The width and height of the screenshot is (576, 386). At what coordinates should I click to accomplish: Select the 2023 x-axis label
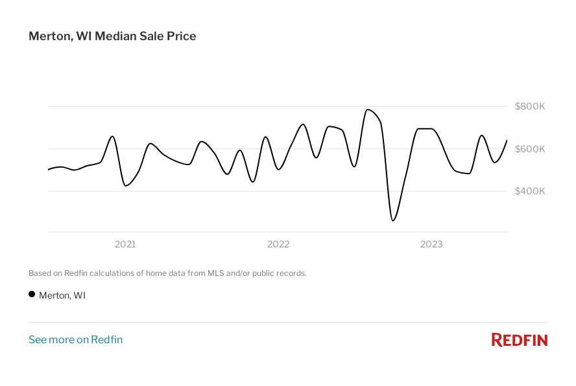pyautogui.click(x=431, y=244)
